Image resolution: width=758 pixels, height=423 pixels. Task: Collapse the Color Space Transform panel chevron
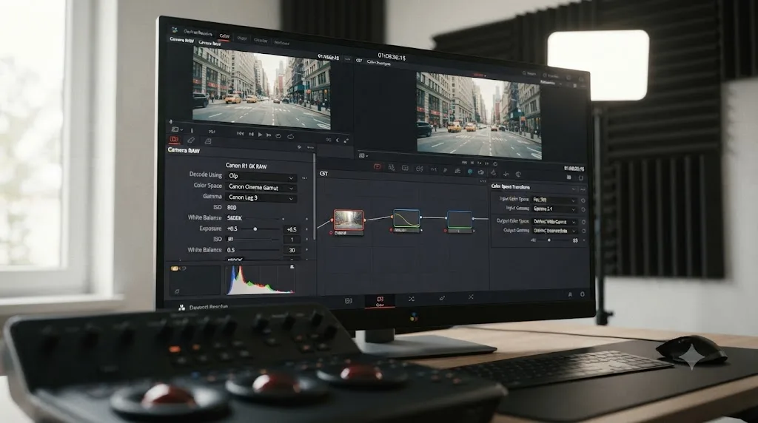point(574,189)
